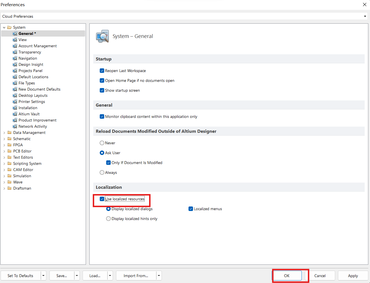Screen dimensions: 370x283
Task: Toggle Use localized resources checkbox
Action: (102, 199)
